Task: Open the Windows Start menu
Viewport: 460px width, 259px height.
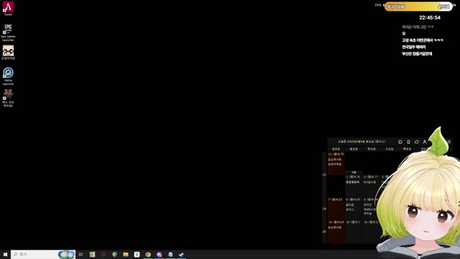Action: (5, 254)
